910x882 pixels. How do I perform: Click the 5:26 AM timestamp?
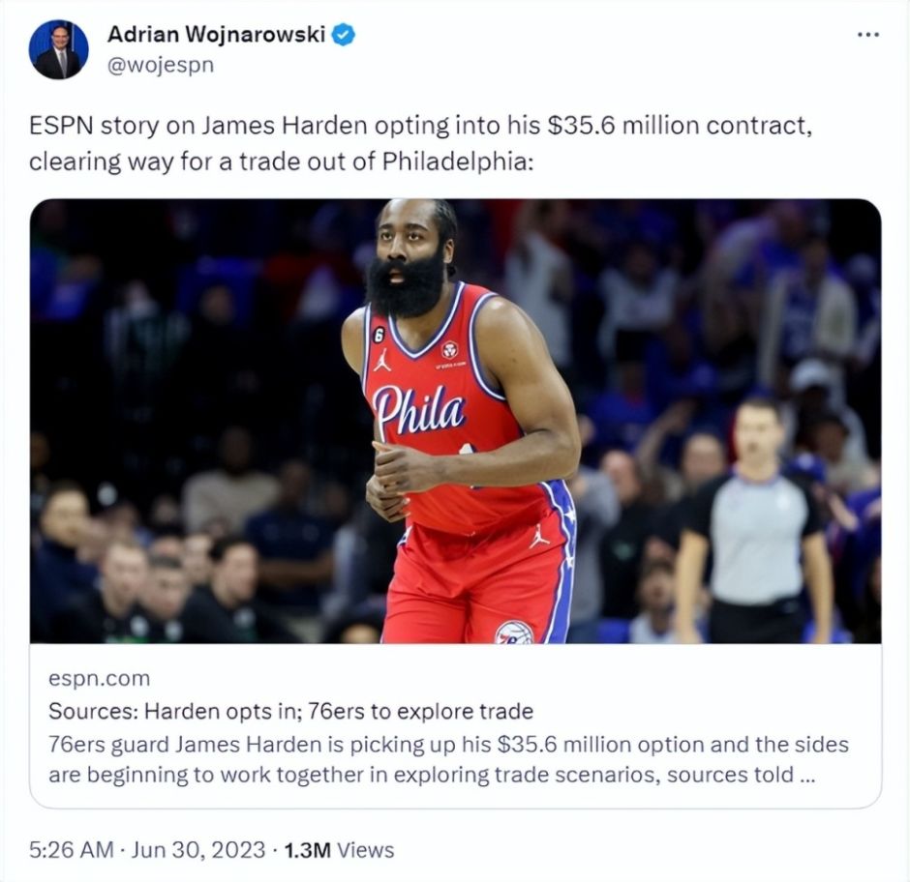(72, 850)
